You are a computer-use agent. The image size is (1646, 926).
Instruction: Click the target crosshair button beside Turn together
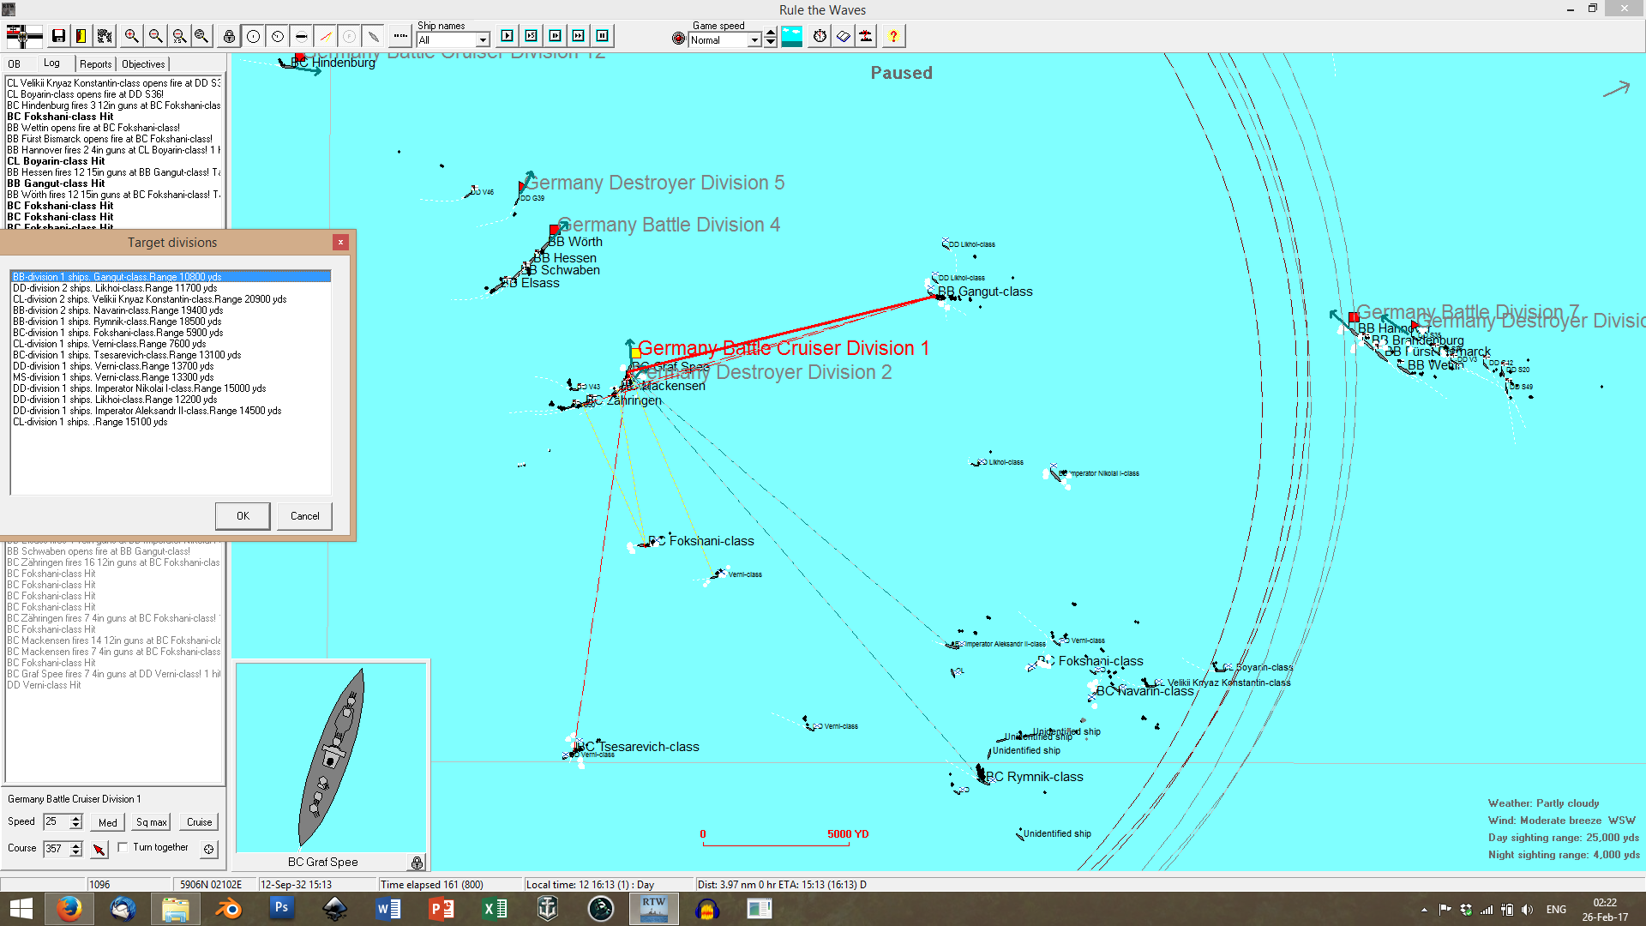[208, 849]
